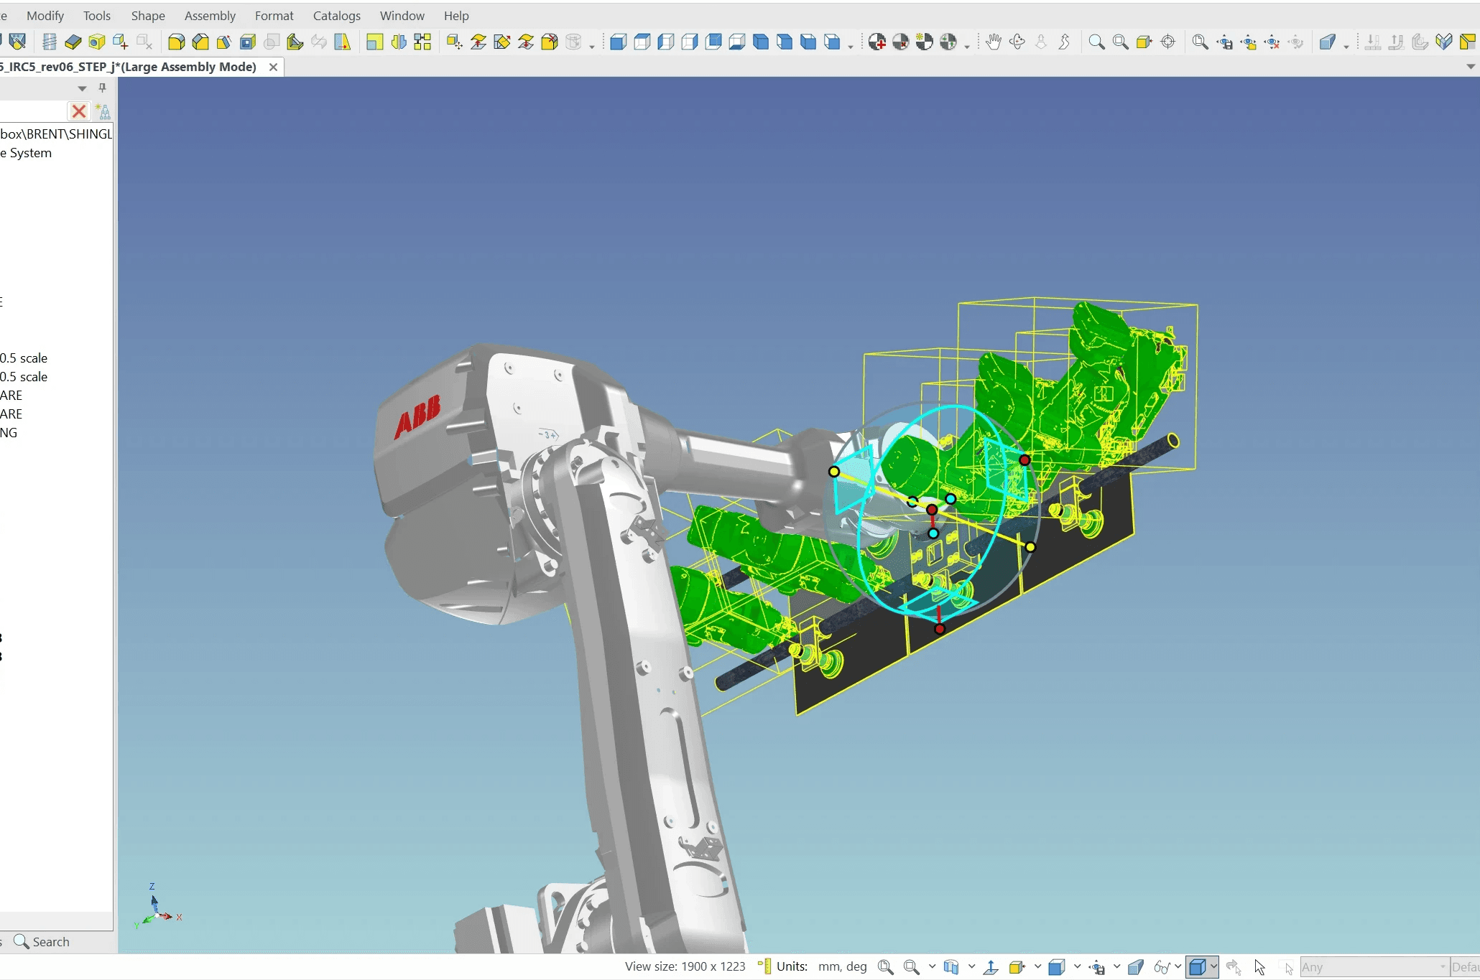This screenshot has width=1480, height=980.
Task: Expand the document tabs list arrow
Action: coord(1471,67)
